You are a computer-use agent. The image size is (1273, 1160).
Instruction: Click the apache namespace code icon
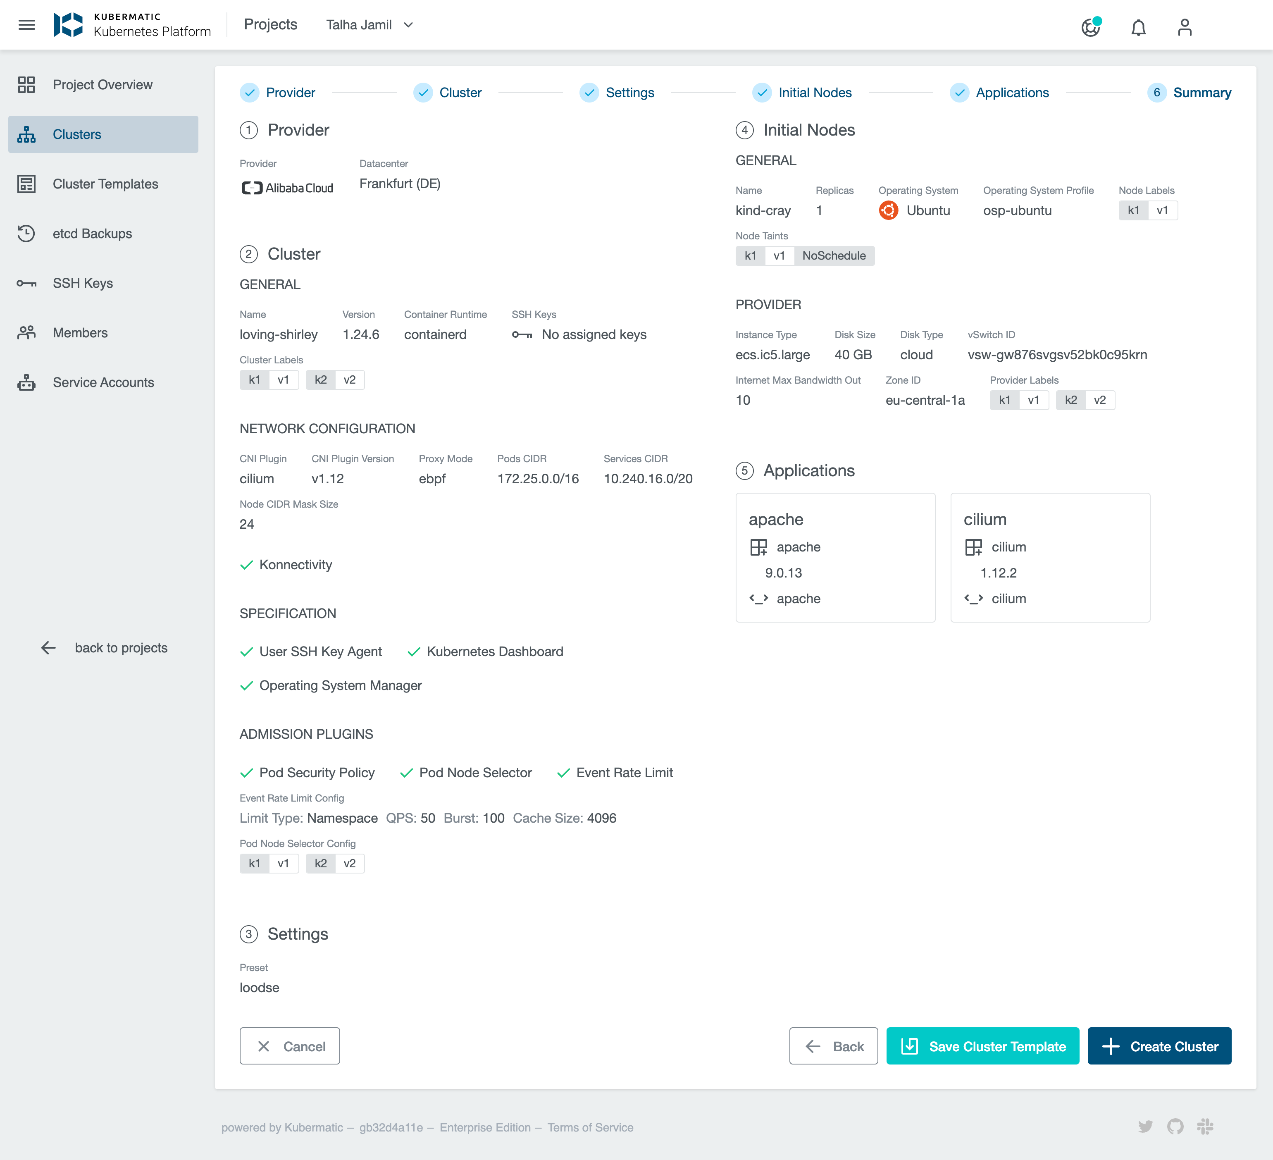point(758,599)
